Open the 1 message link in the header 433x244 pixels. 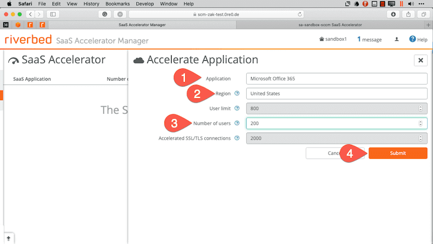[x=369, y=40]
